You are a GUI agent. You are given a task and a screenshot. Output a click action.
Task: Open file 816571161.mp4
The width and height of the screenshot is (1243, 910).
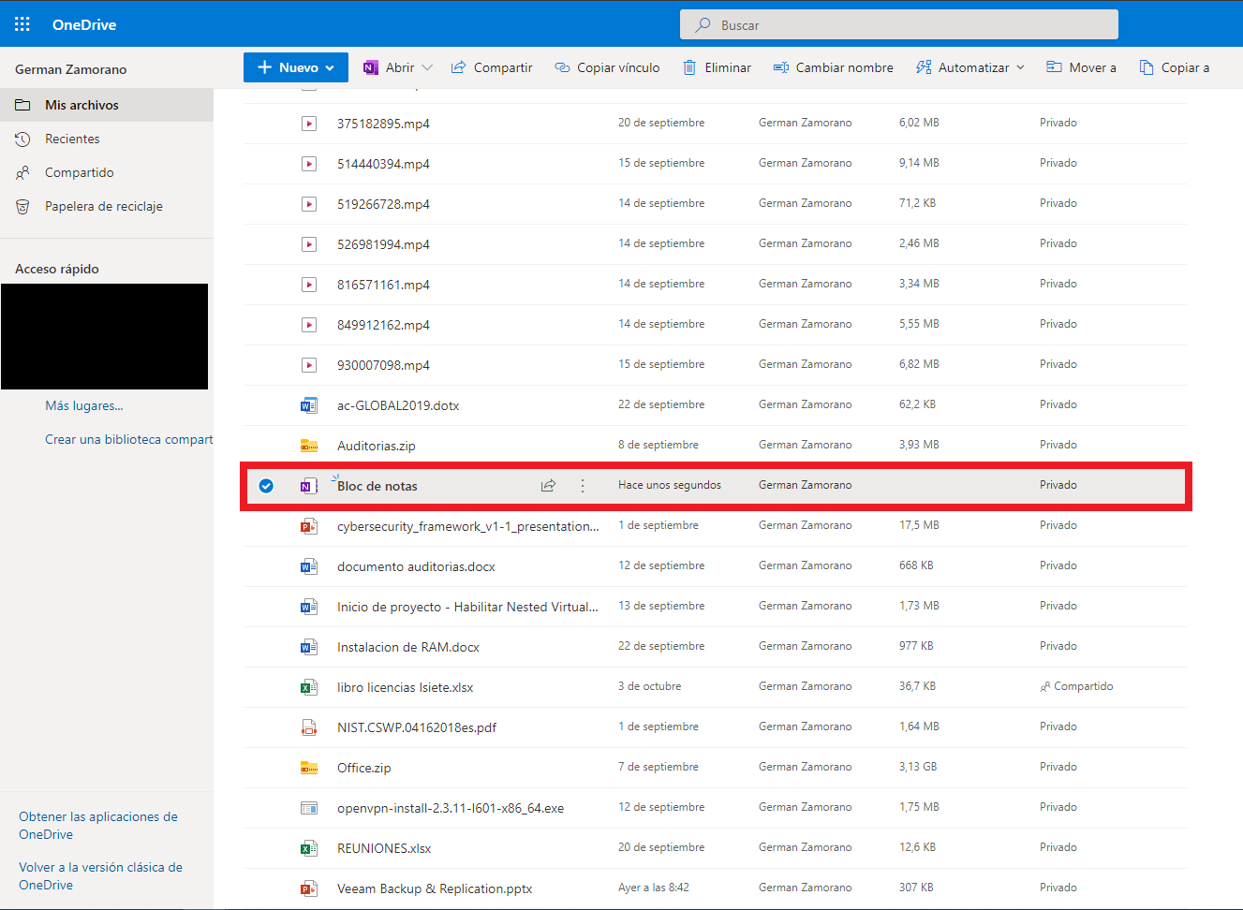383,285
